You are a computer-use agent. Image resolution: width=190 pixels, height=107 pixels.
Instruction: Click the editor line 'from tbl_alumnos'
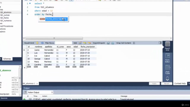coord(44,7)
